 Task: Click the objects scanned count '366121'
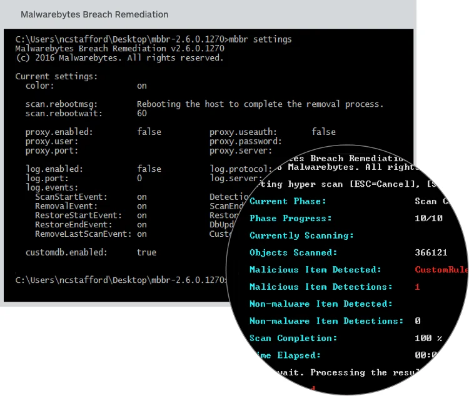click(x=431, y=252)
